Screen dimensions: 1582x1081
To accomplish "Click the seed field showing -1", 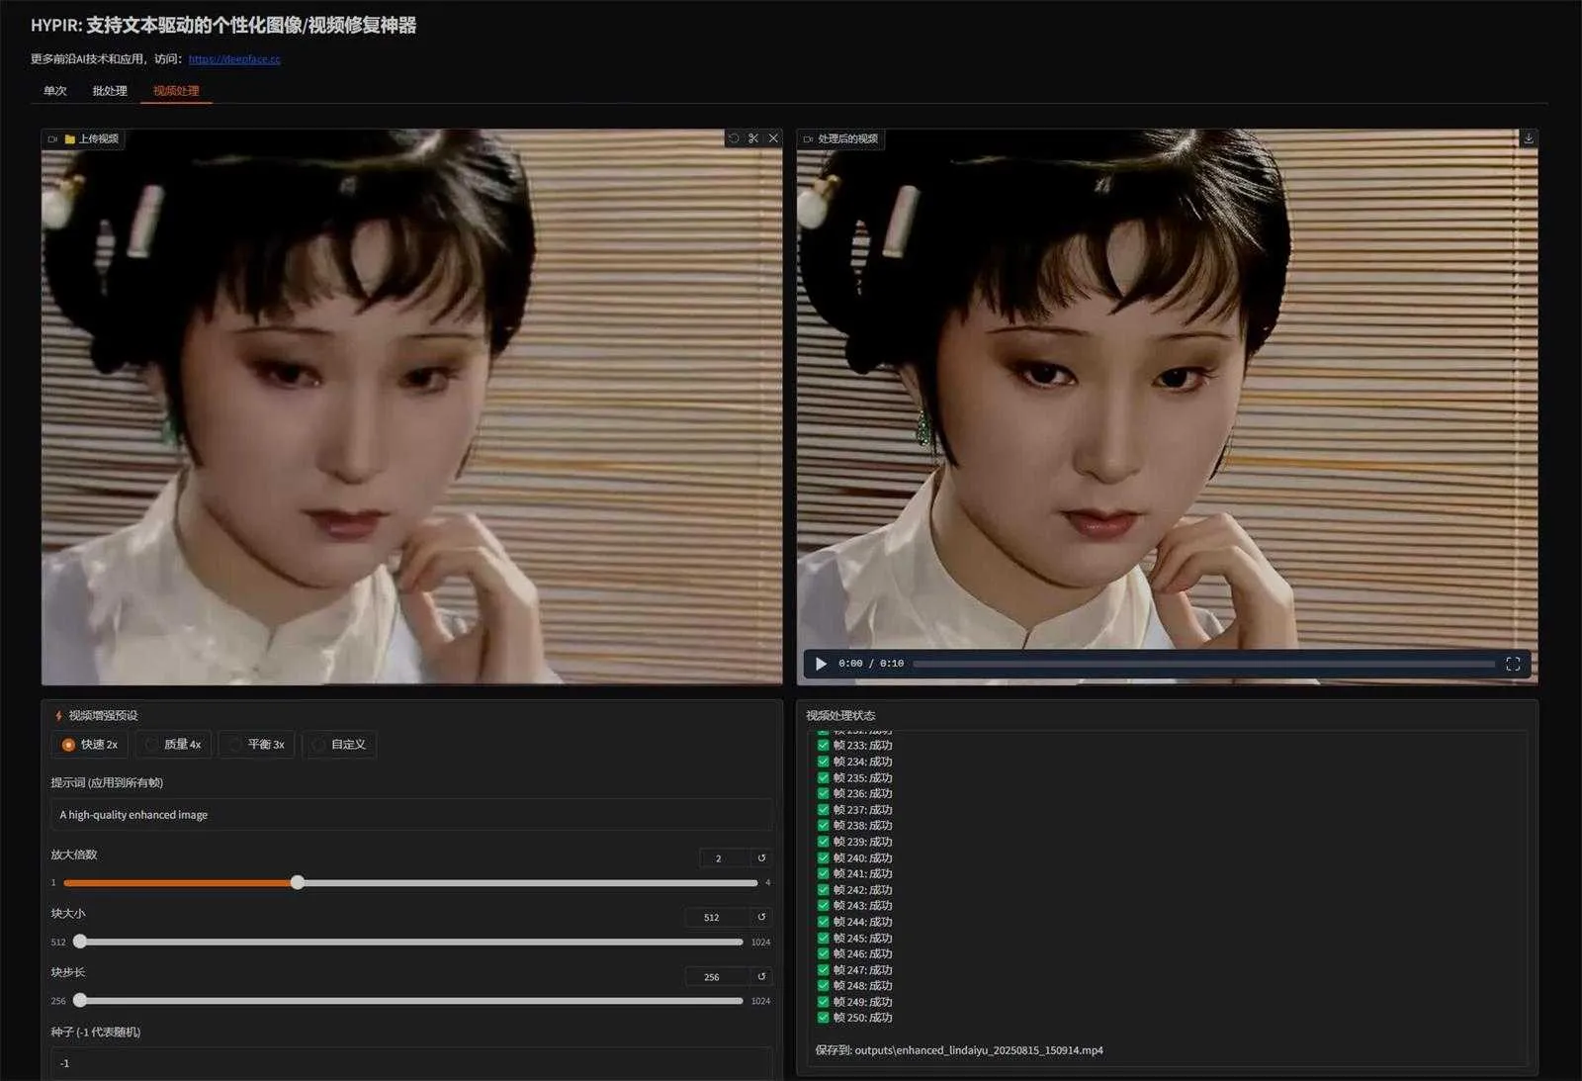I will (x=411, y=1063).
